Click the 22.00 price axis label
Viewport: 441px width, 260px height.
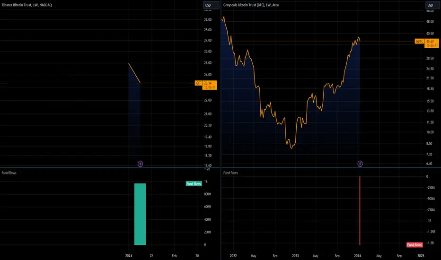pos(208,100)
